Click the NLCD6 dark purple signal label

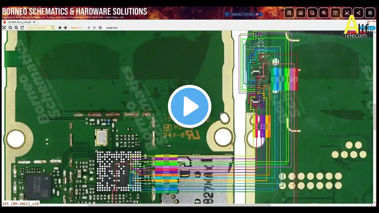point(166,172)
